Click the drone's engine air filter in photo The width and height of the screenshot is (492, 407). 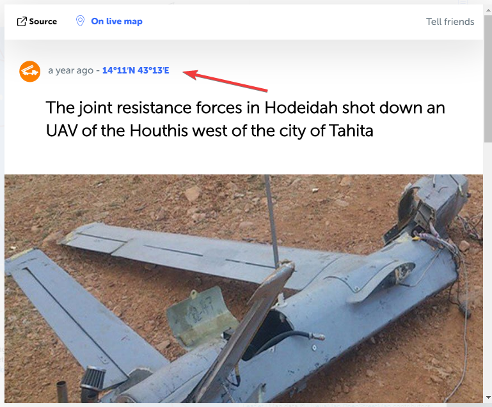click(93, 379)
